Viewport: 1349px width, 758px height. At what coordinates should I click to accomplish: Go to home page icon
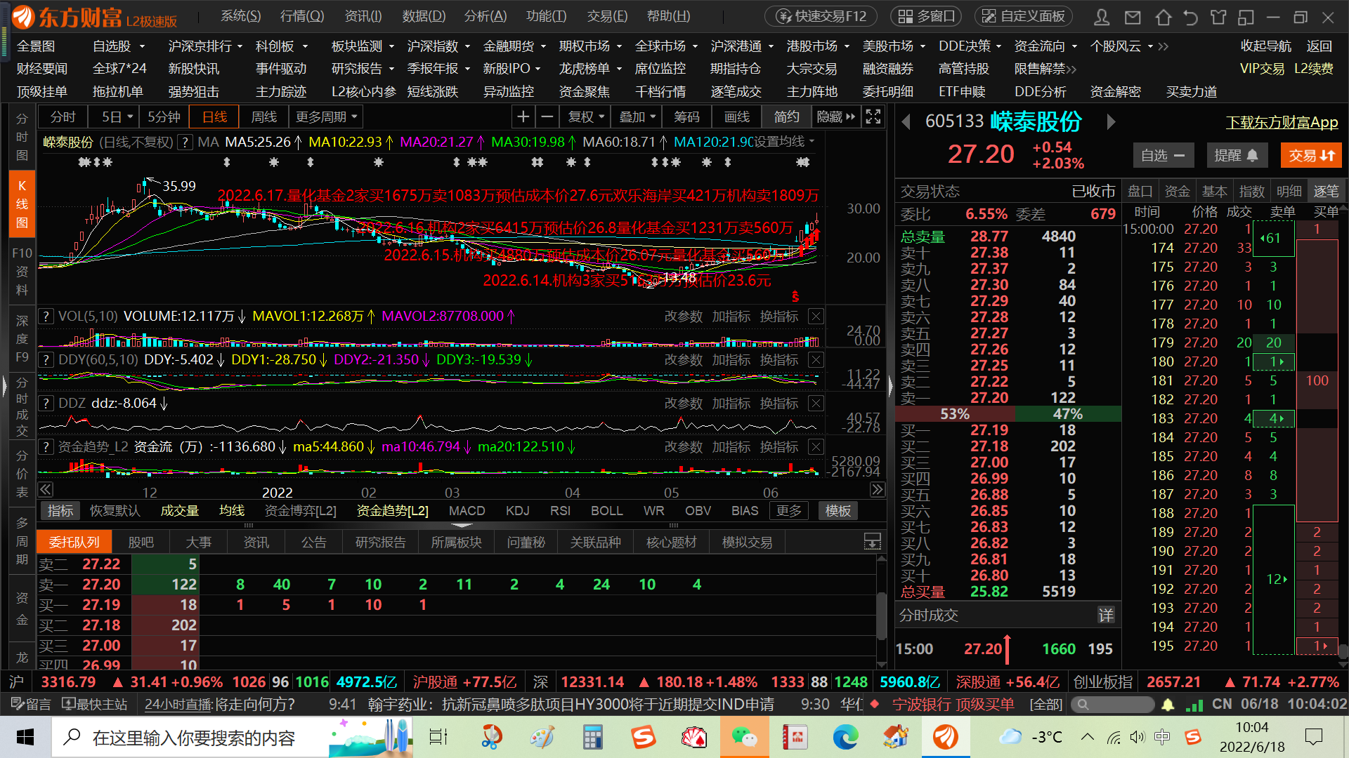[x=1164, y=17]
